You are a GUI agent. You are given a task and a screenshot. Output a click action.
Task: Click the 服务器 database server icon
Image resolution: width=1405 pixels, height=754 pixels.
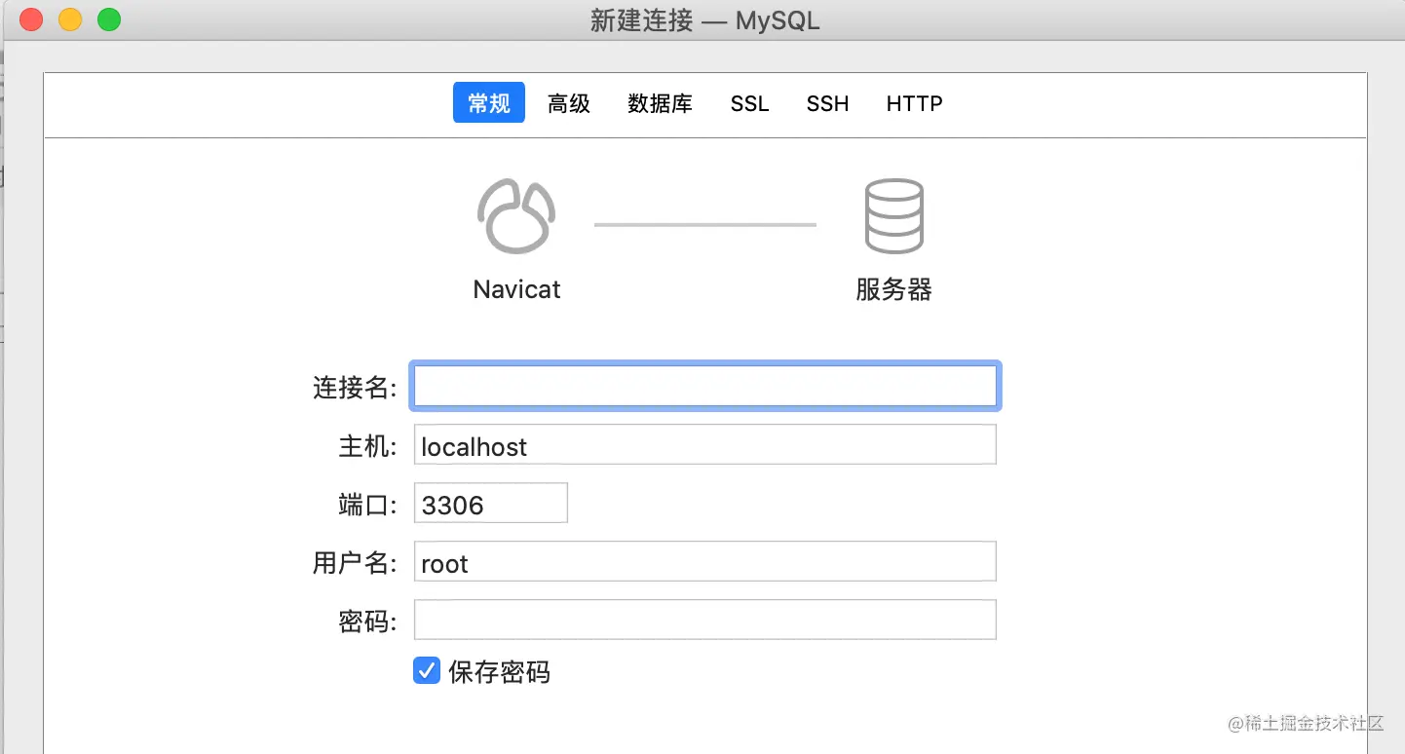(x=892, y=214)
